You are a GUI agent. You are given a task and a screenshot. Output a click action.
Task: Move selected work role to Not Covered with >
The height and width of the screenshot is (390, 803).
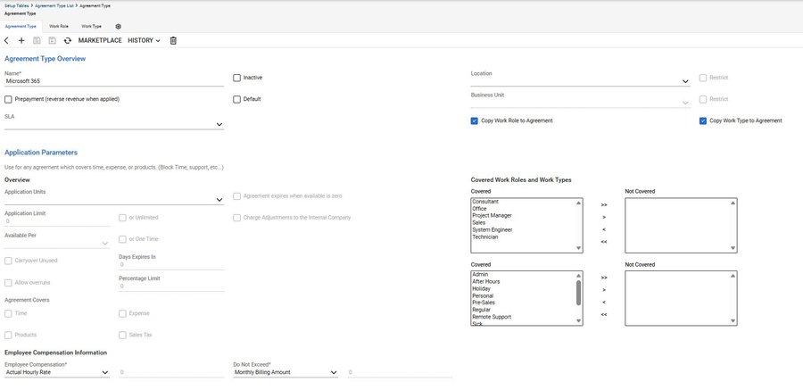[x=604, y=217]
